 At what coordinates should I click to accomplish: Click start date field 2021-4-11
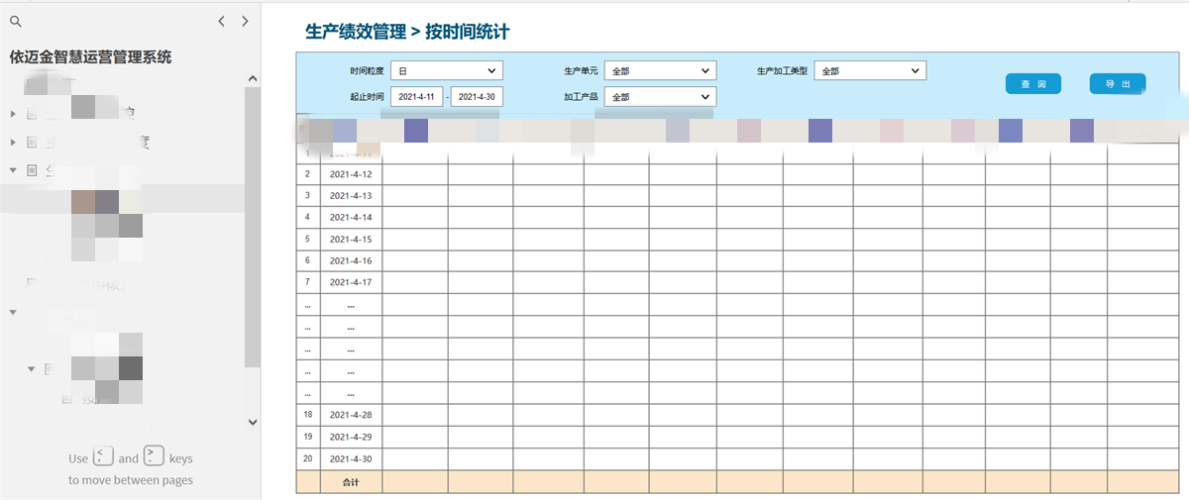click(x=417, y=97)
